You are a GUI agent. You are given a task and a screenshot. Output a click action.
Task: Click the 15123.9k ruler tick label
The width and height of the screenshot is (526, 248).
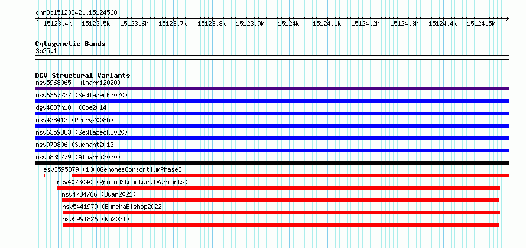[x=250, y=24]
